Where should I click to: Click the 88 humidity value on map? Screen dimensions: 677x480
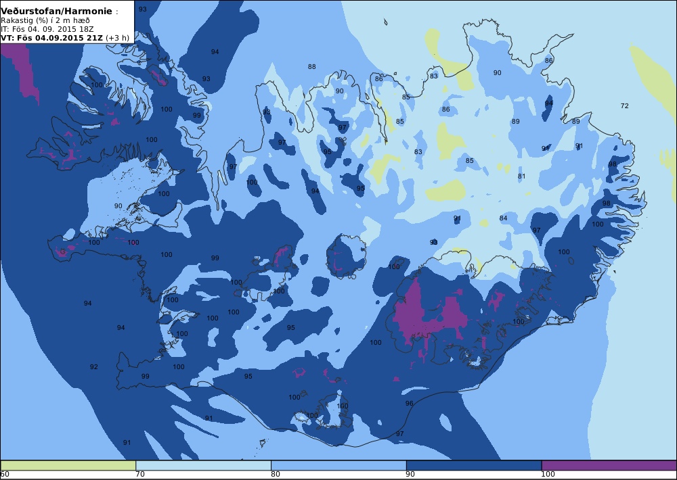(311, 66)
